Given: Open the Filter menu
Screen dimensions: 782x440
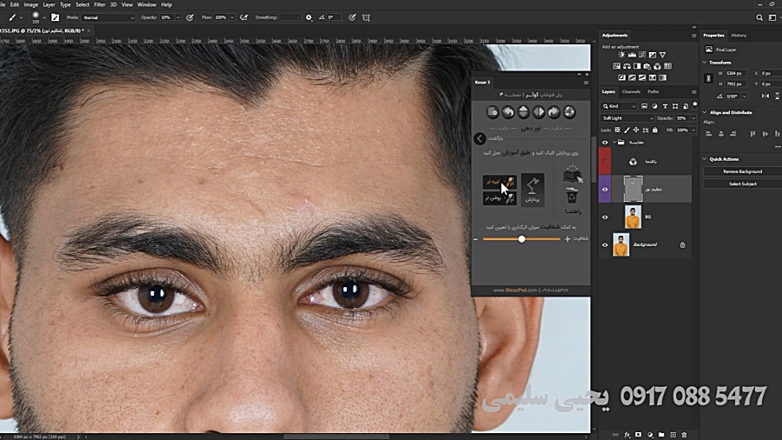Looking at the screenshot, I should pyautogui.click(x=100, y=4).
